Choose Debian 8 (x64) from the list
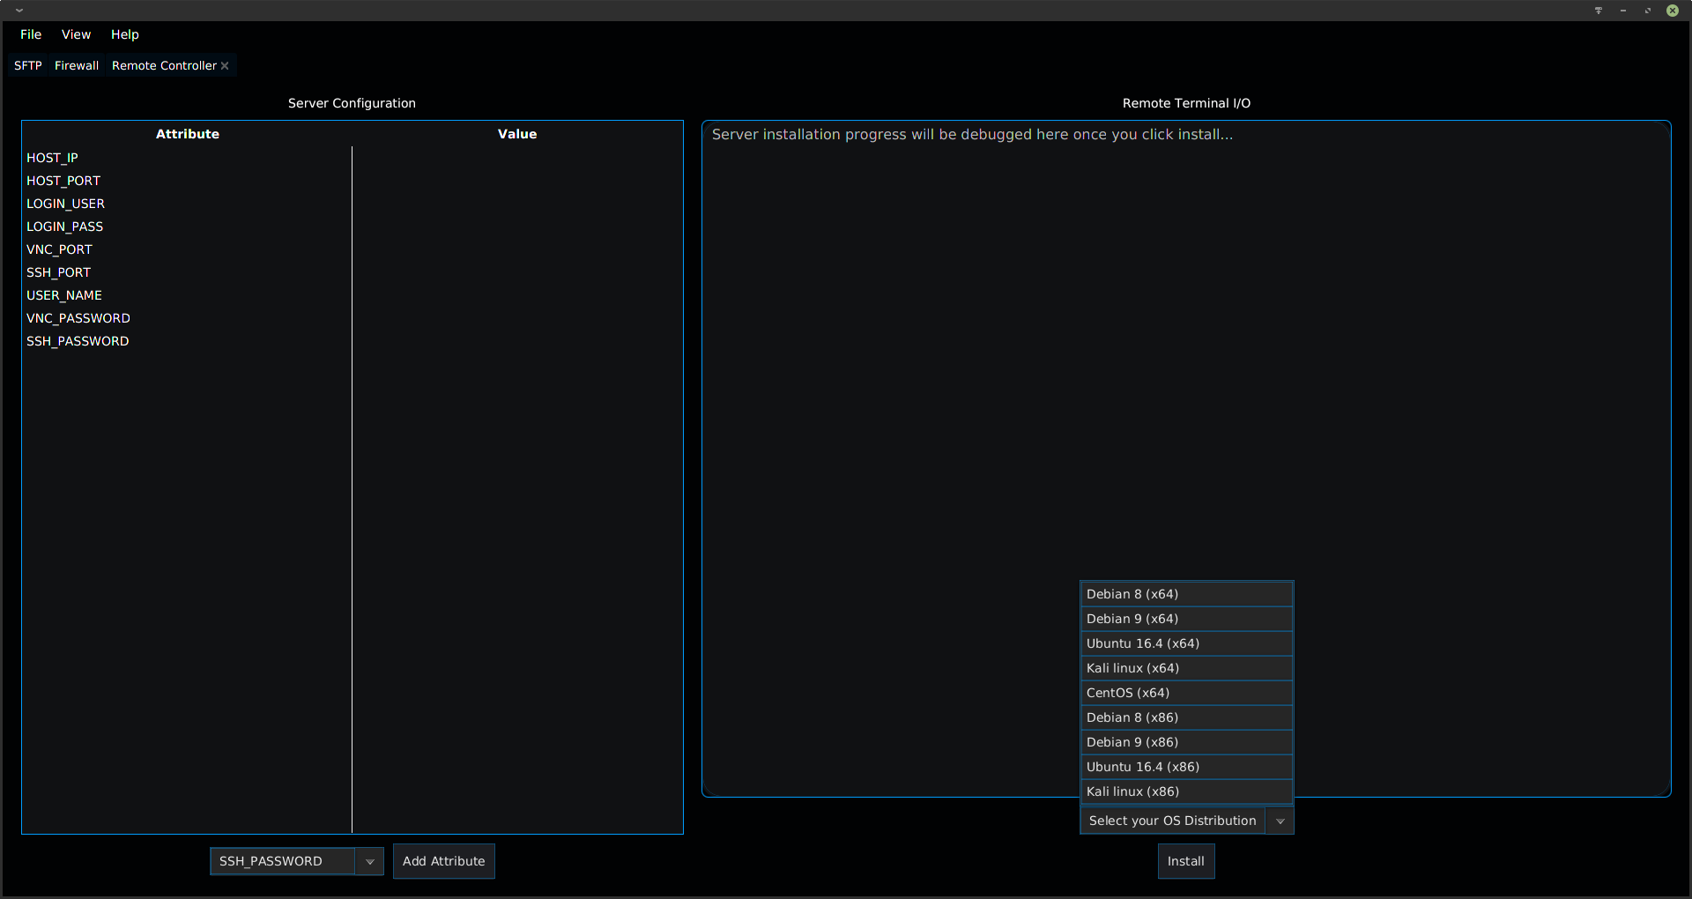 (1186, 594)
